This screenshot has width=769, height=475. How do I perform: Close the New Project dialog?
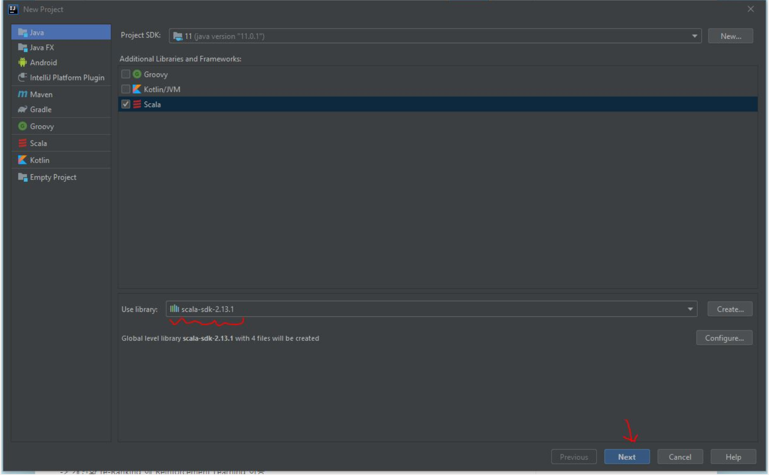[x=751, y=9]
